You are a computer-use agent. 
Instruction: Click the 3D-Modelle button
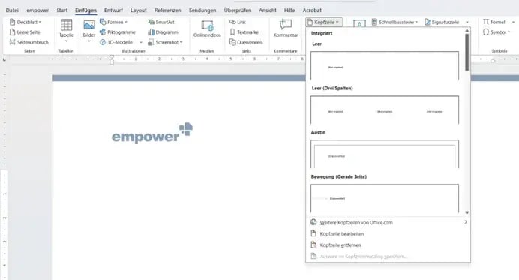pyautogui.click(x=116, y=42)
